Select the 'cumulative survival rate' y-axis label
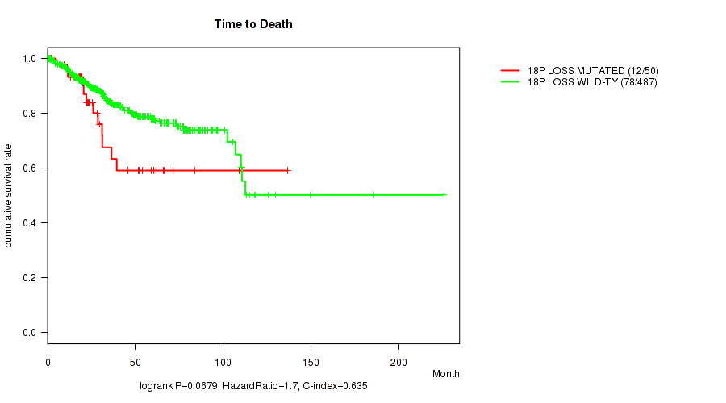Image resolution: width=726 pixels, height=403 pixels. (x=9, y=195)
